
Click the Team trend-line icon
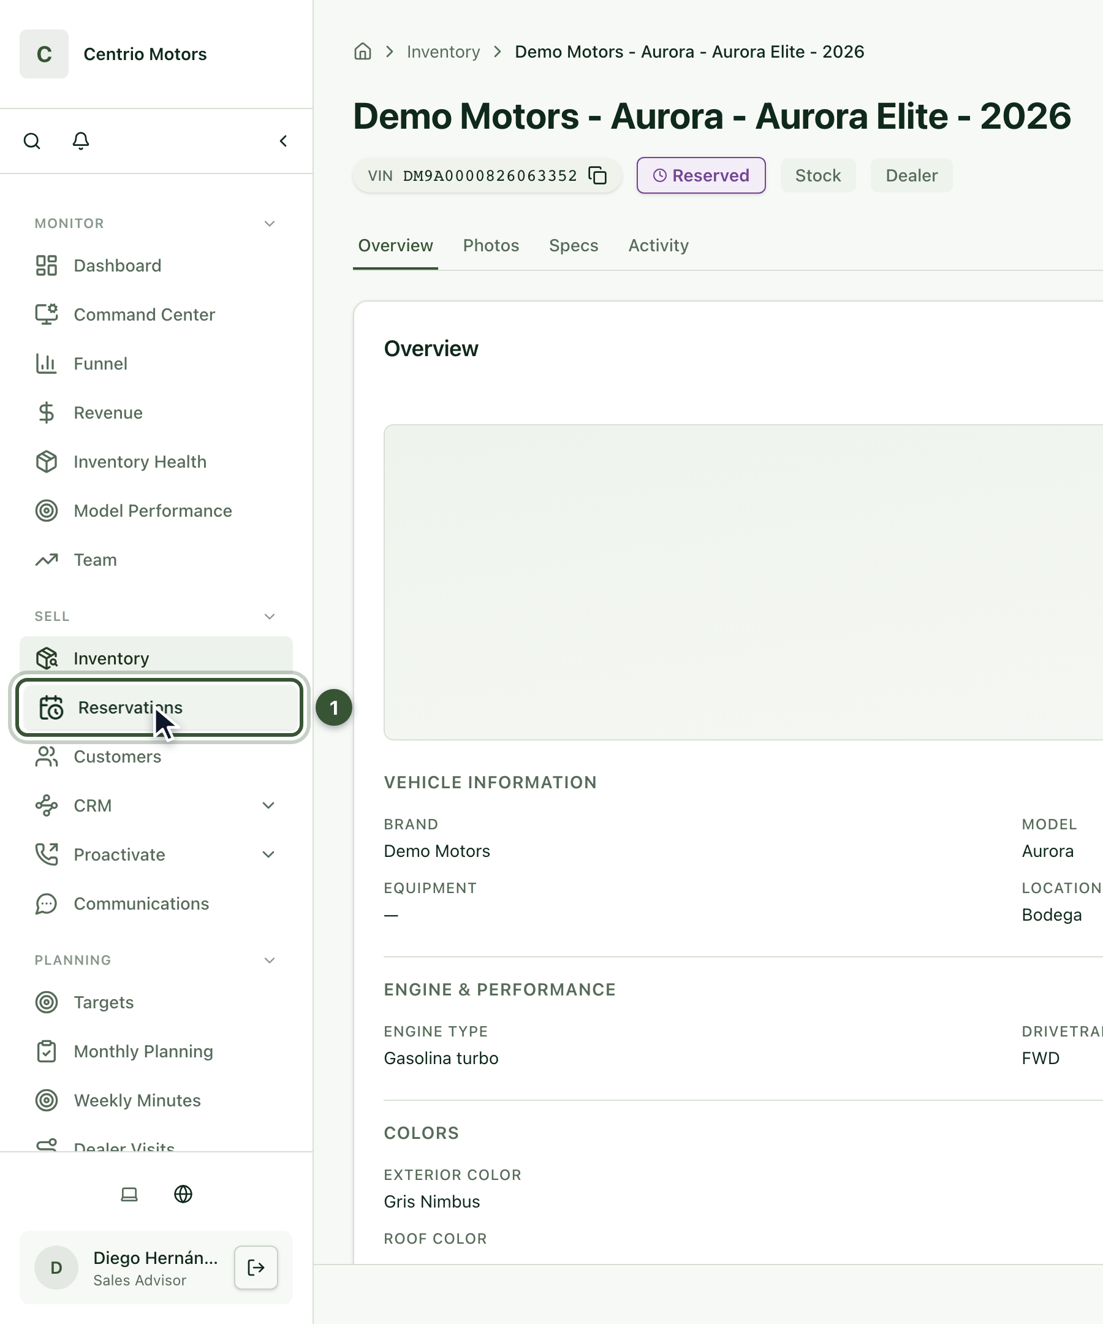pyautogui.click(x=47, y=560)
